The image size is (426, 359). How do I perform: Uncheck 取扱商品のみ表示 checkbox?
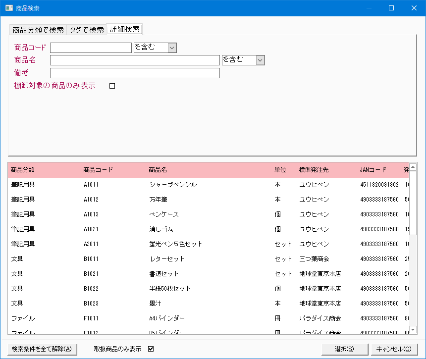coord(151,349)
